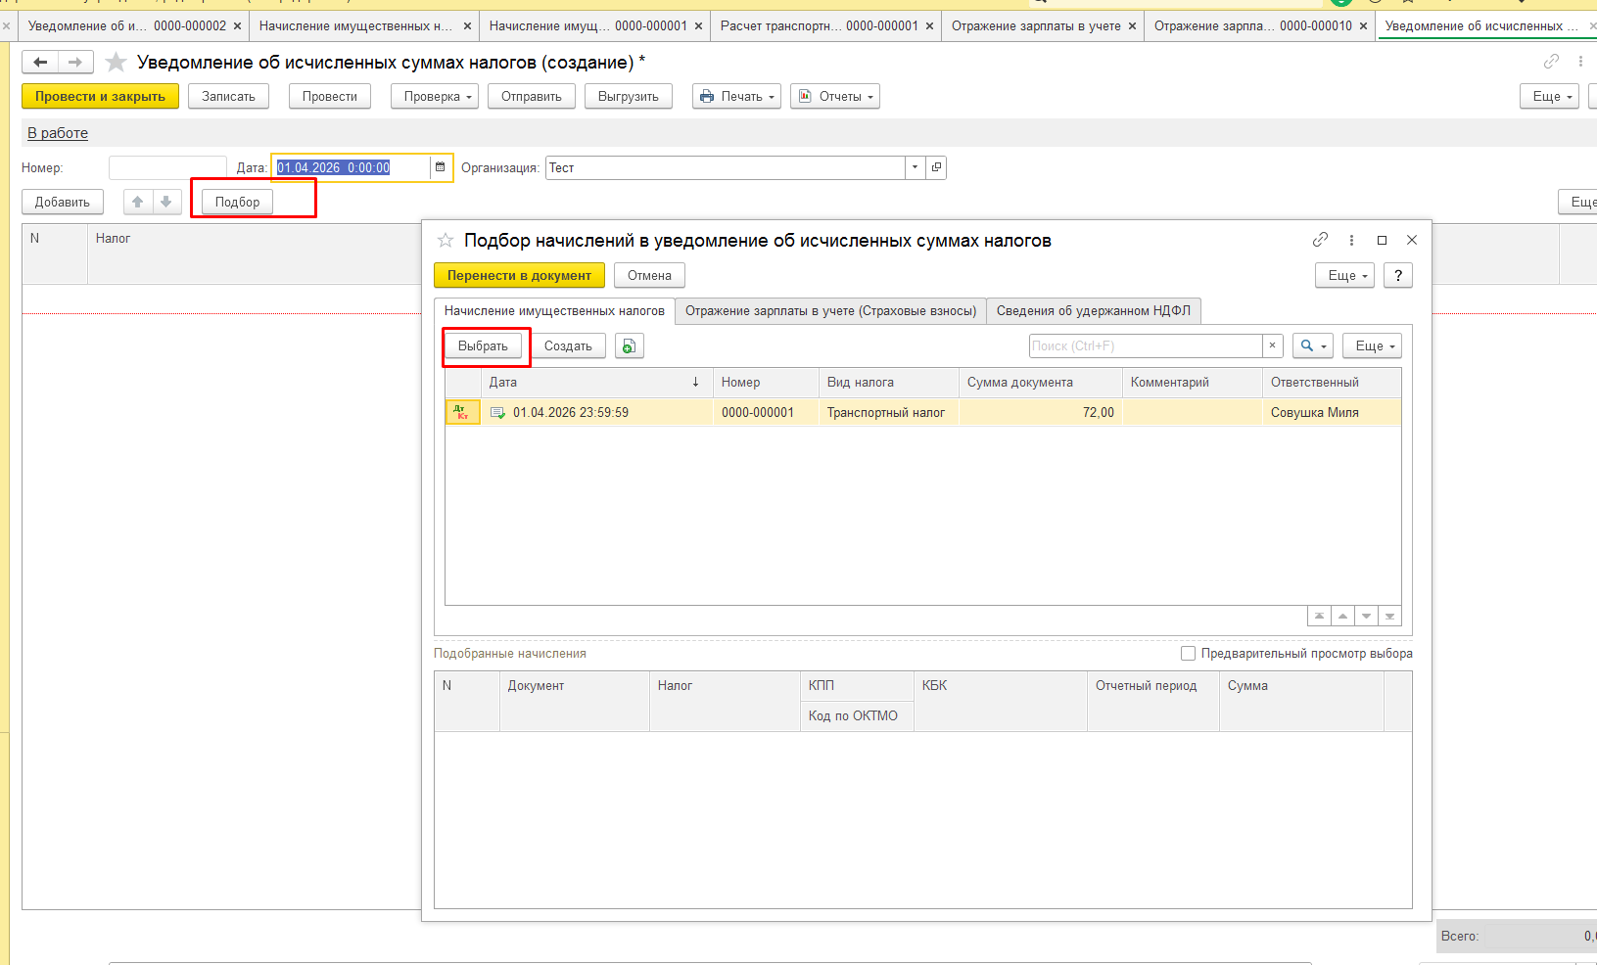Open the Отчеты dropdown menu
Screen dimensions: 1597x965
click(x=835, y=96)
